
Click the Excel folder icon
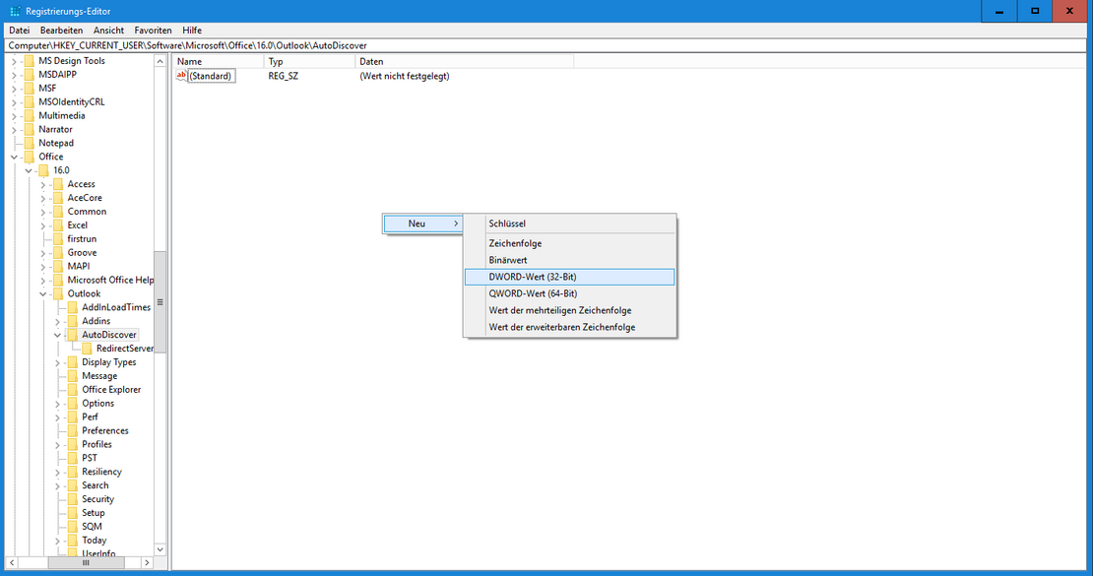tap(58, 225)
